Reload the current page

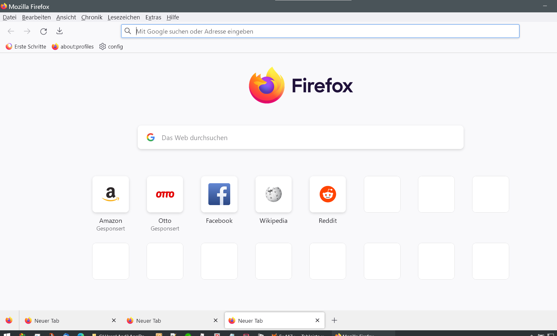tap(44, 31)
